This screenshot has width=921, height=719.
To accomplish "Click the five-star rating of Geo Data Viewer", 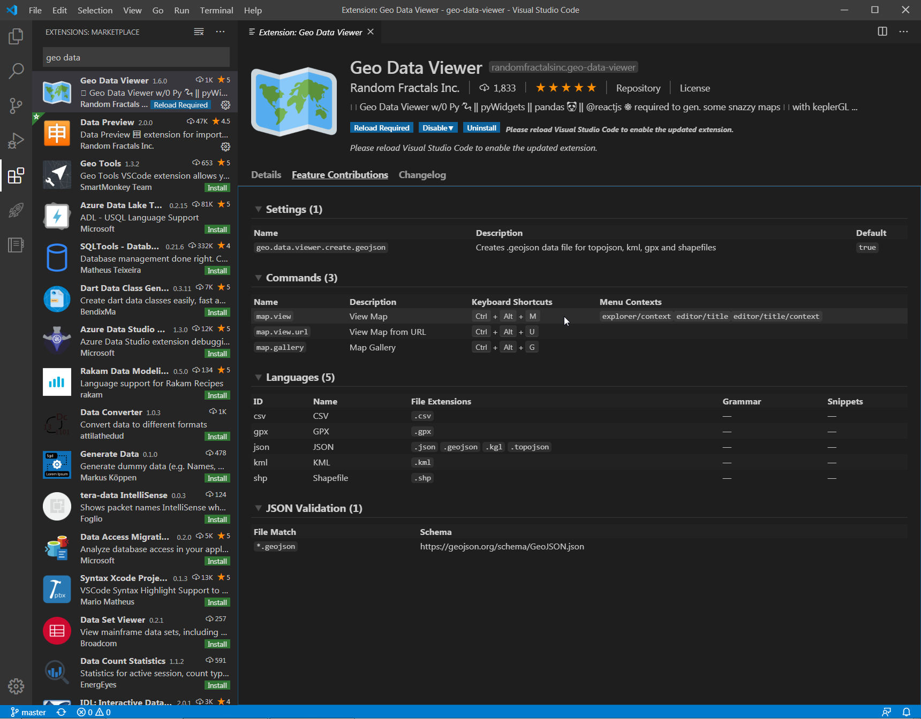I will click(565, 88).
